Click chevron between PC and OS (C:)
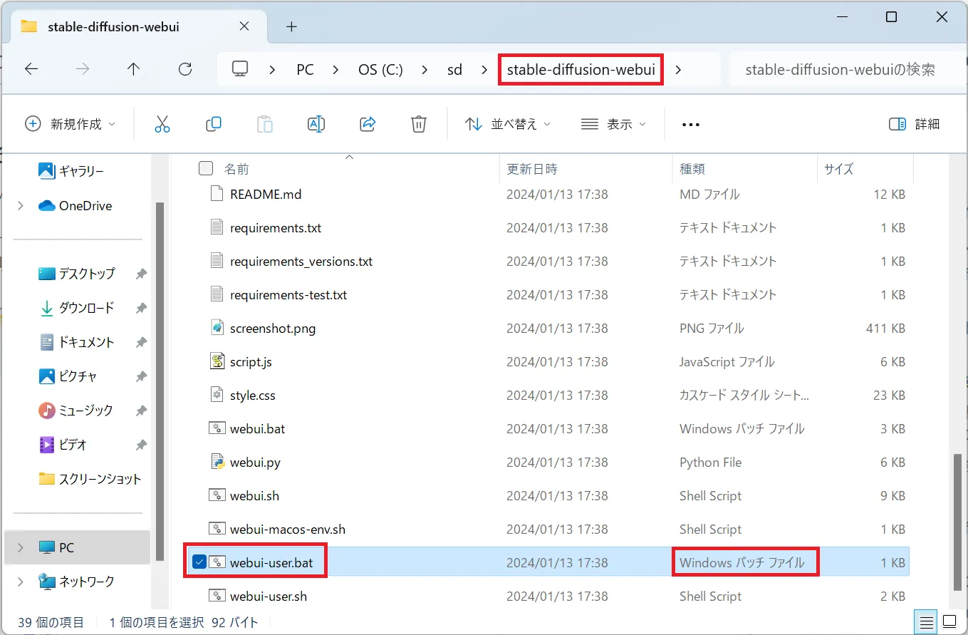The width and height of the screenshot is (968, 635). tap(337, 69)
